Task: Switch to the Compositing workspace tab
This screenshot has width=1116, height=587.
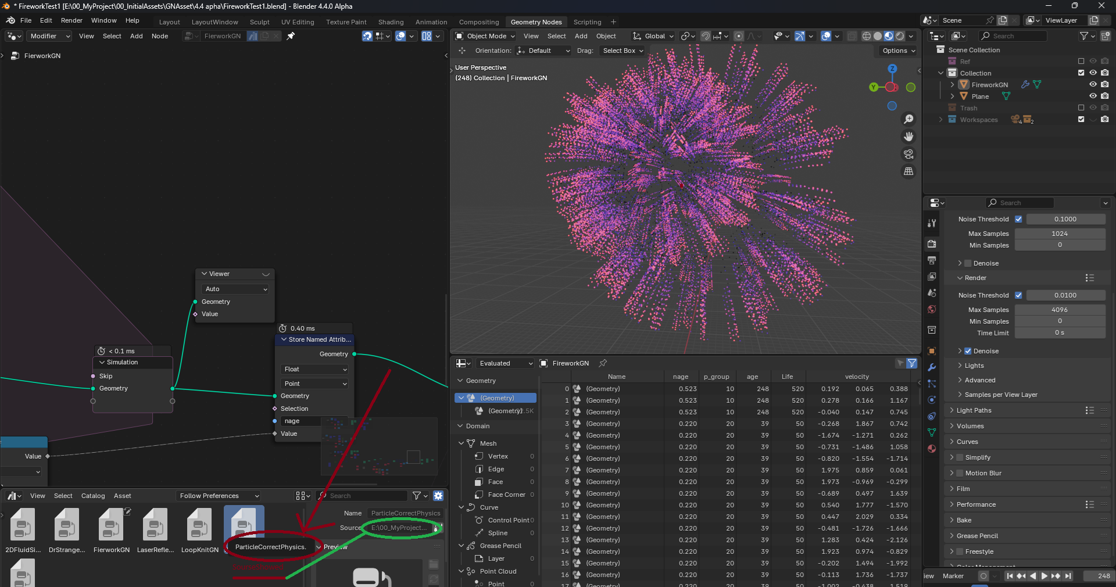Action: (479, 22)
